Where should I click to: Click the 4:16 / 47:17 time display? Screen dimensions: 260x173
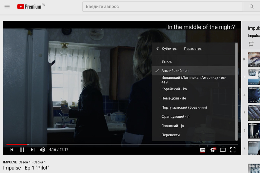pos(59,150)
